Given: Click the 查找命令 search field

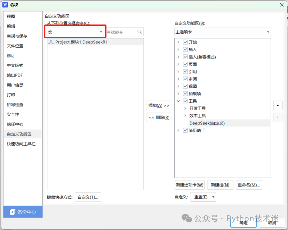Looking at the screenshot, I should pos(125,32).
